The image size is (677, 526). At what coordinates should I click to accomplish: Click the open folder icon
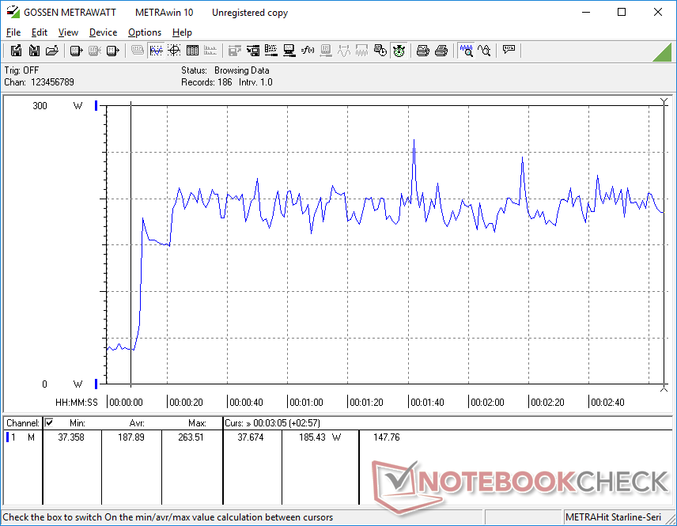pyautogui.click(x=52, y=51)
